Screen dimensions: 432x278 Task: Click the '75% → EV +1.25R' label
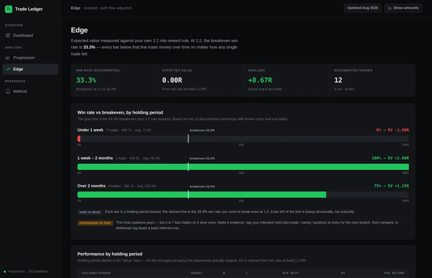tap(391, 186)
